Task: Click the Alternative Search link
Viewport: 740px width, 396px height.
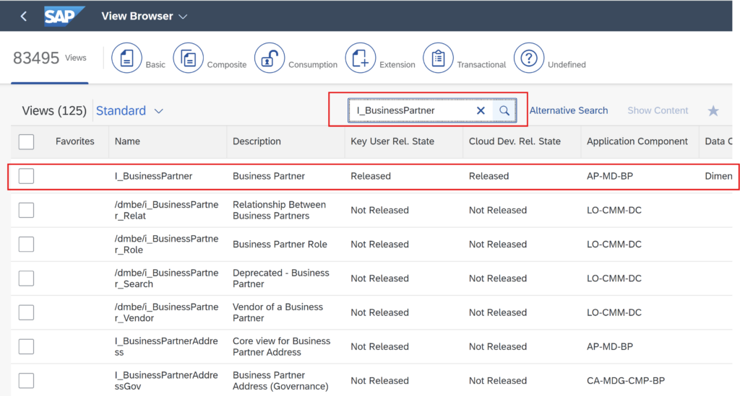Action: pyautogui.click(x=568, y=110)
